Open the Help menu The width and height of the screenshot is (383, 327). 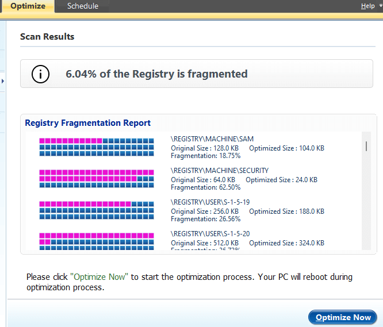pyautogui.click(x=367, y=6)
